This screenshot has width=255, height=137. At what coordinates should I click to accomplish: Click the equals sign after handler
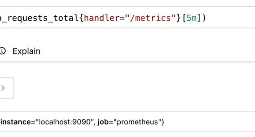[122, 18]
